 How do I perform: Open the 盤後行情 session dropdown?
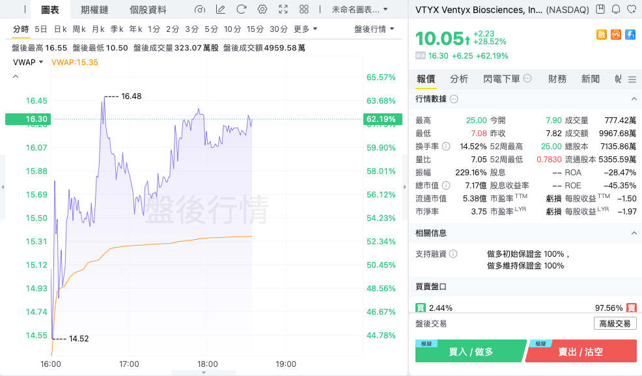click(374, 29)
